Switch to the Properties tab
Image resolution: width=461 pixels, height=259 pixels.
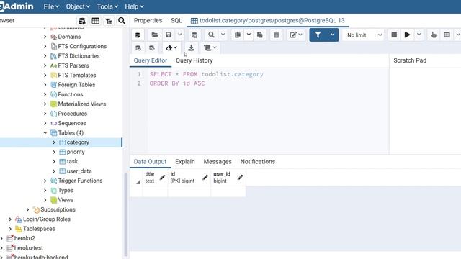click(148, 21)
